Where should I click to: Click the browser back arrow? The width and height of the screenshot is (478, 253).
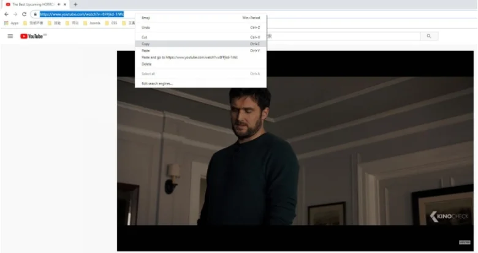coord(6,14)
